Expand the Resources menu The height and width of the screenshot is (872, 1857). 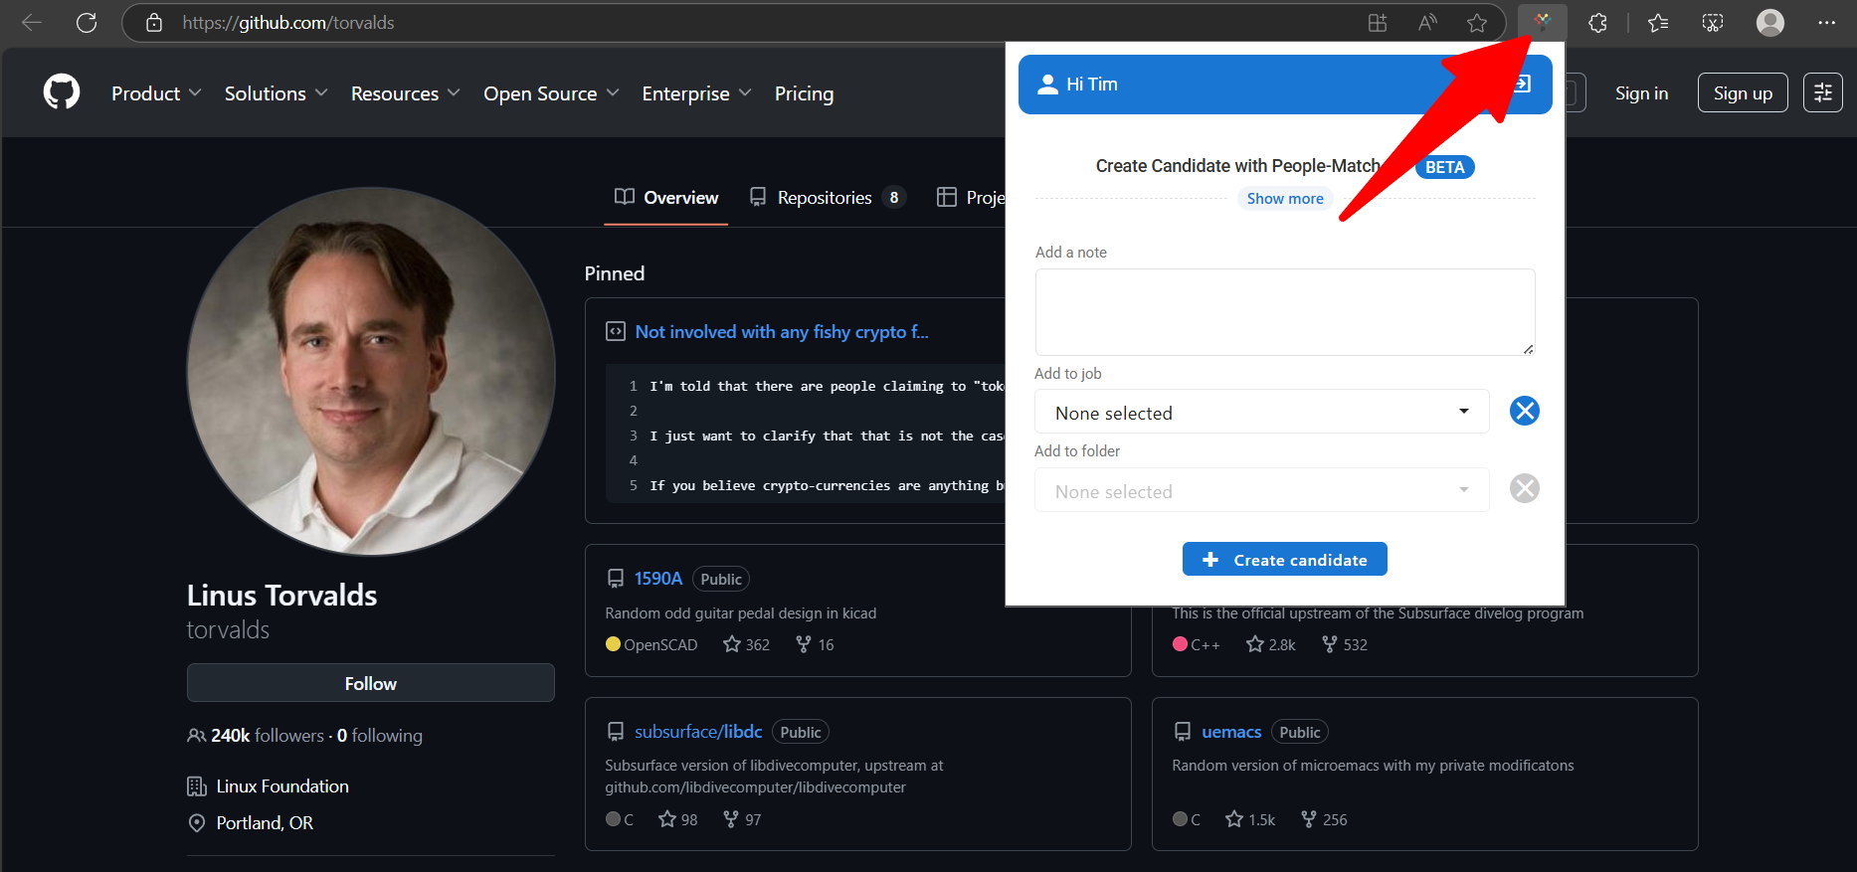pos(405,93)
